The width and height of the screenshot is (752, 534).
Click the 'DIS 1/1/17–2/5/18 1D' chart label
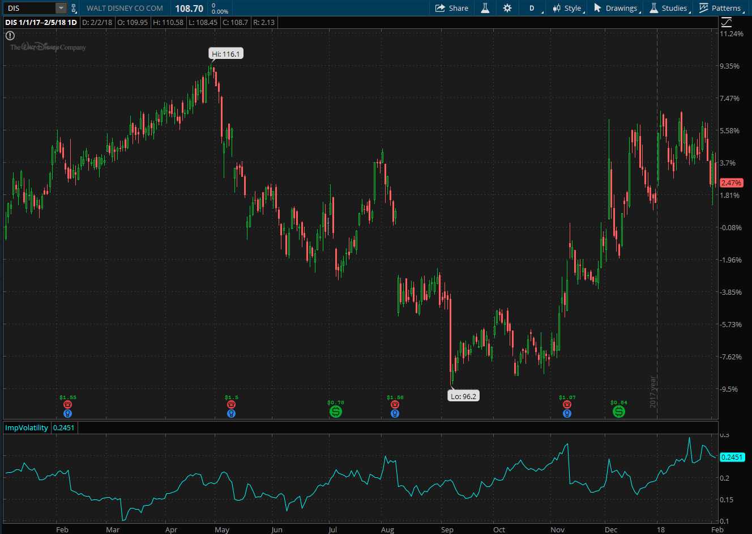click(41, 22)
